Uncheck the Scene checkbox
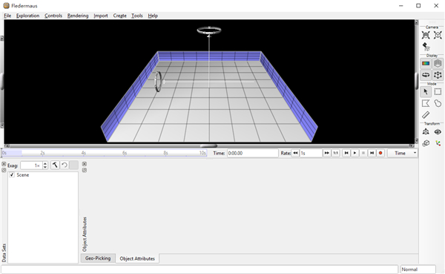Viewport: 445px width, 274px height. click(12, 174)
